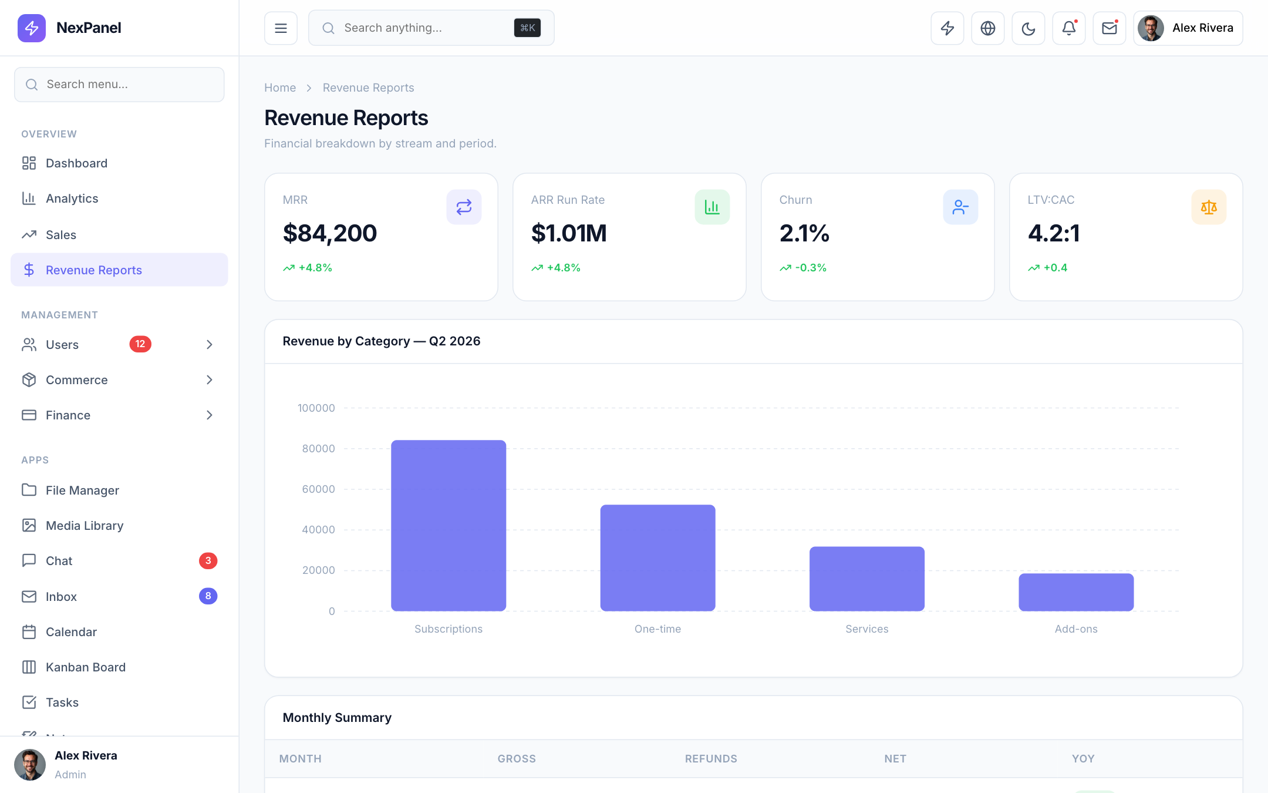Expand the Users submenu chevron
The height and width of the screenshot is (793, 1268).
point(210,344)
